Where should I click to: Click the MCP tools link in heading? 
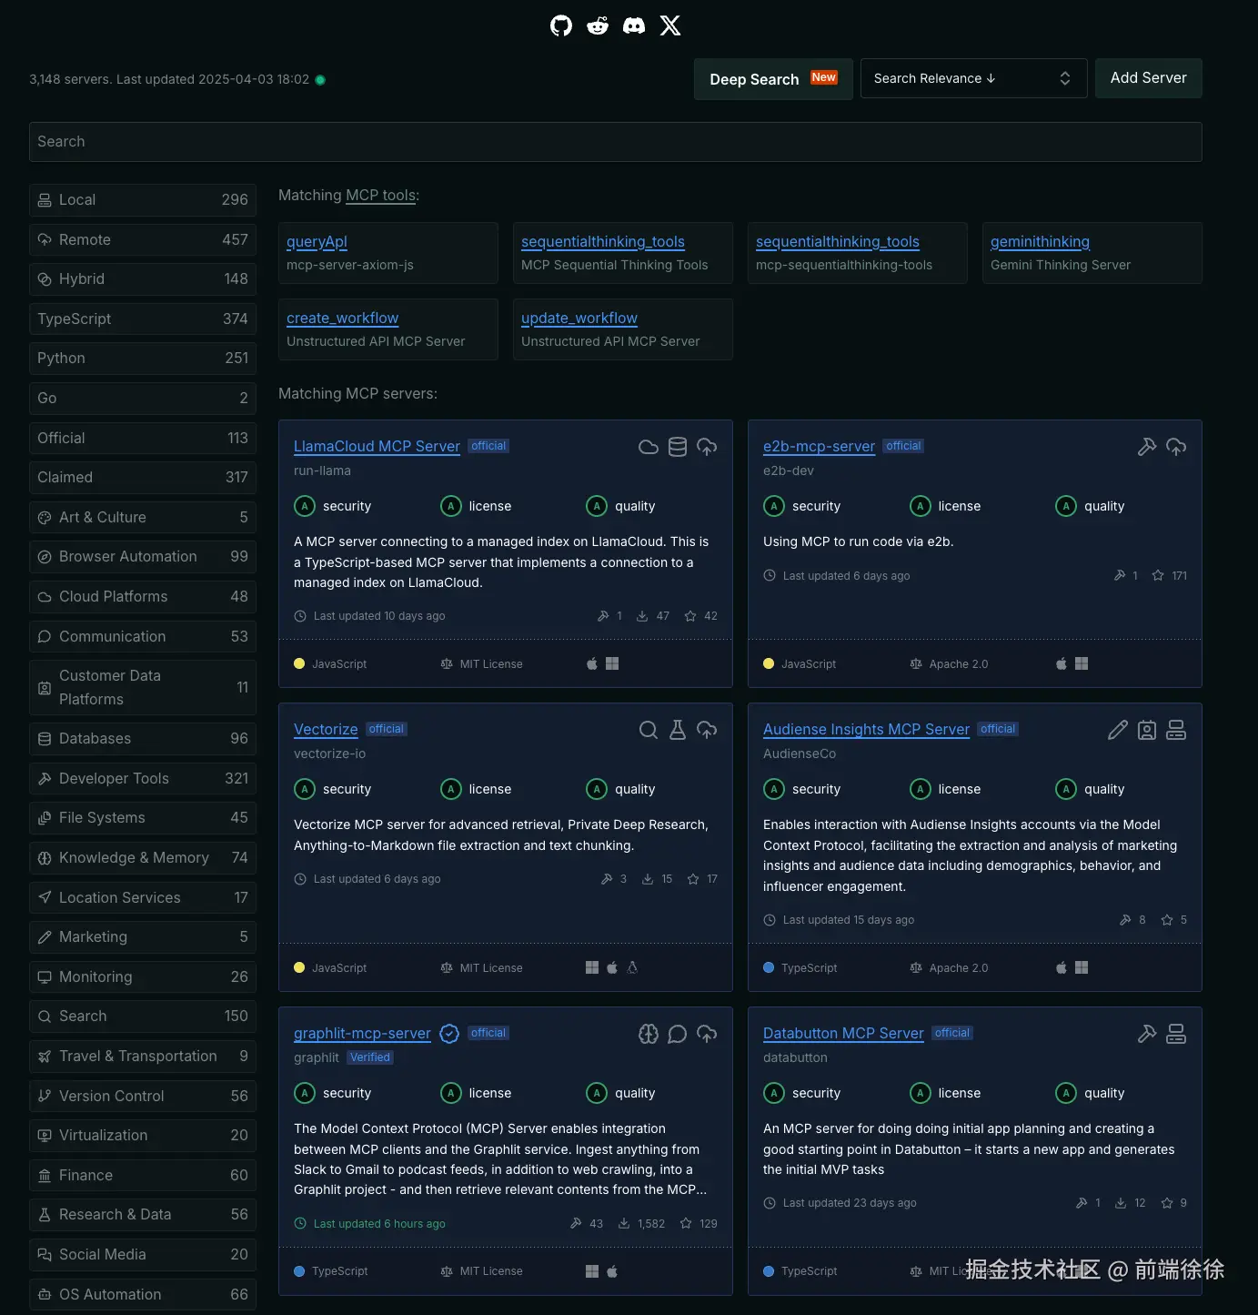(x=380, y=196)
